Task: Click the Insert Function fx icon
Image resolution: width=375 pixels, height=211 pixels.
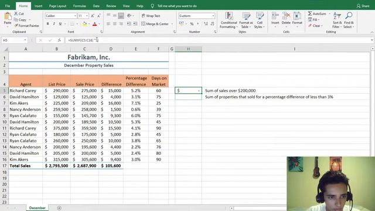Action: click(59, 40)
